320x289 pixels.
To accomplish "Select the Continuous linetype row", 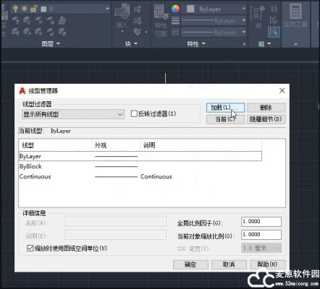I will [140, 176].
